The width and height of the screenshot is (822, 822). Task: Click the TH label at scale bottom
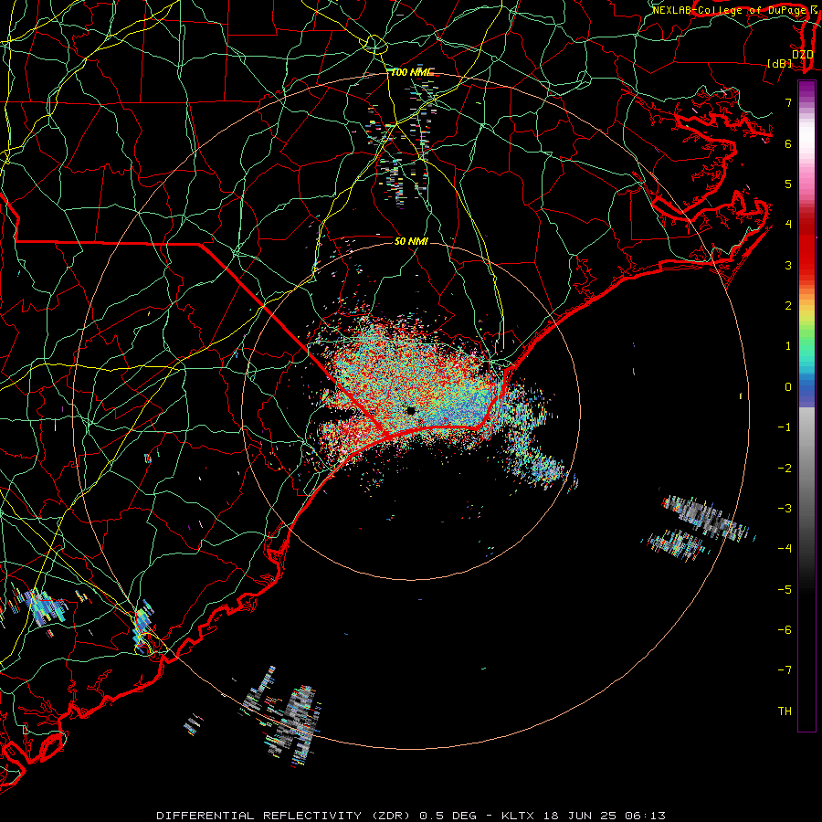(785, 711)
